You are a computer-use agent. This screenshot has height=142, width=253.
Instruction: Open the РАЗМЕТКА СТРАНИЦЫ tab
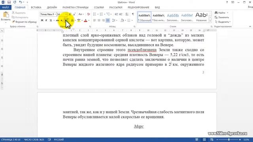(x=76, y=7)
